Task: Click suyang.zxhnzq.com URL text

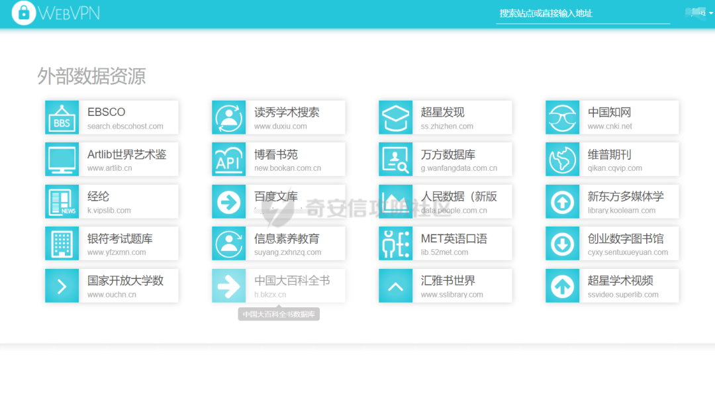Action: pyautogui.click(x=288, y=252)
